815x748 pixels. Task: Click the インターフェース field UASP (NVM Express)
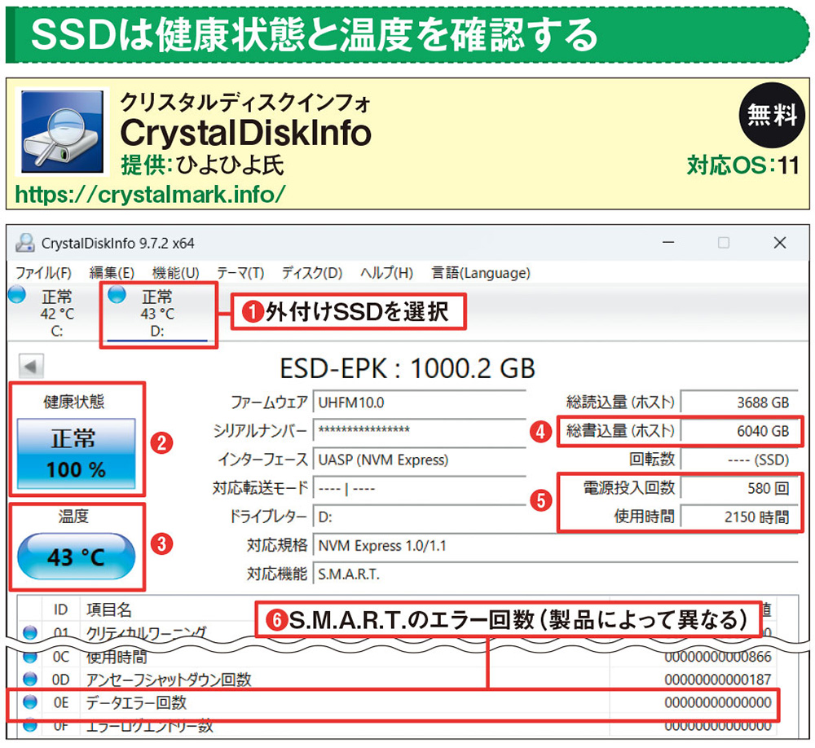click(420, 460)
